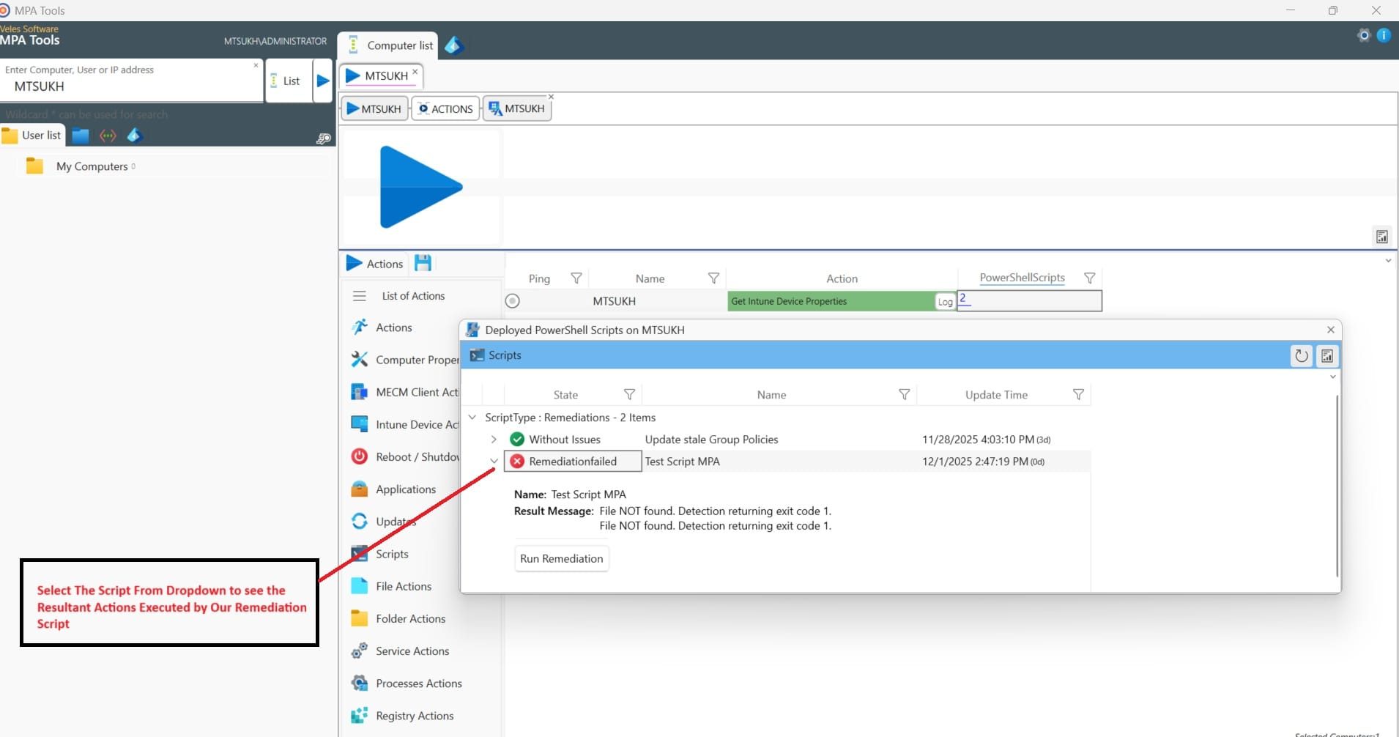
Task: Open MECM Client Actions category
Action: tap(405, 392)
